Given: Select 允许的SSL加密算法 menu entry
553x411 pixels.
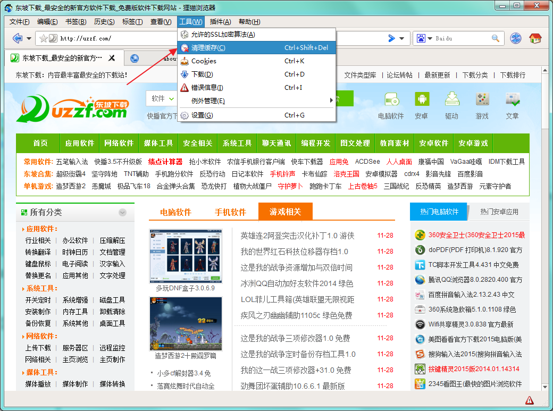Looking at the screenshot, I should pos(257,34).
